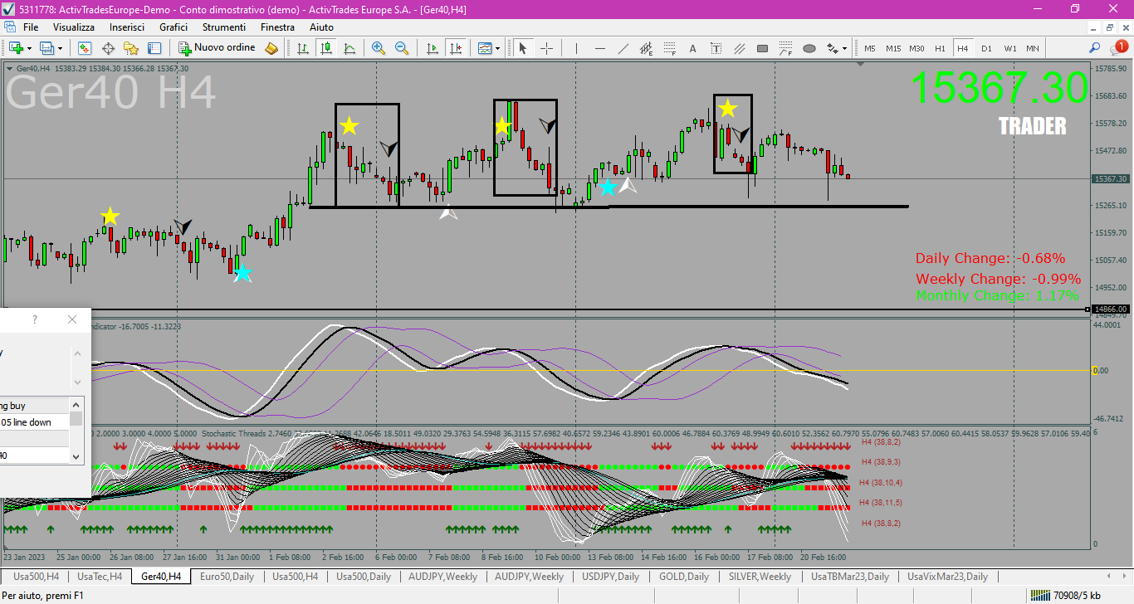The image size is (1134, 604).
Task: Click the zoom out magnifier
Action: point(402,48)
